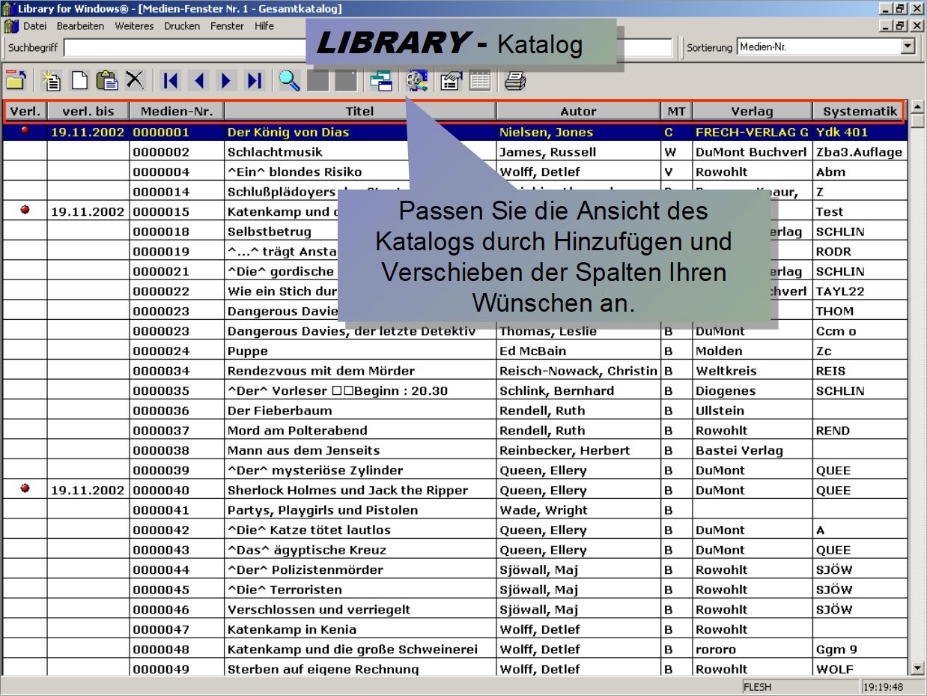Click the red loan dot in row 0000040

click(25, 488)
